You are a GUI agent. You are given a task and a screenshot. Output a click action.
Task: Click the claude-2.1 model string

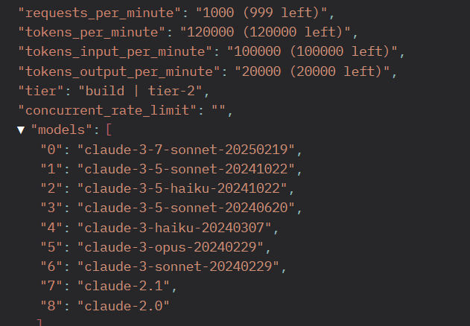(124, 286)
